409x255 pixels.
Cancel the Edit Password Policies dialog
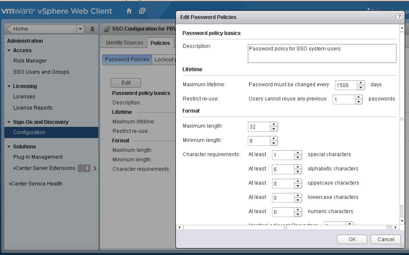[x=386, y=239]
